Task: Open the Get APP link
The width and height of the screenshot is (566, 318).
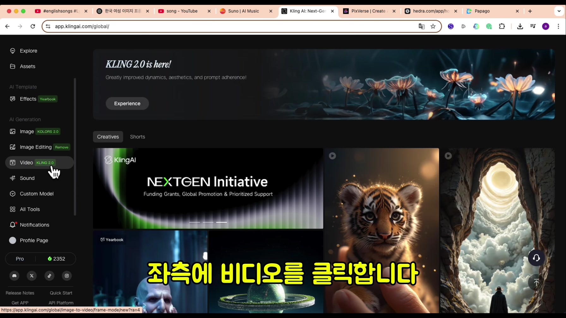Action: point(20,303)
